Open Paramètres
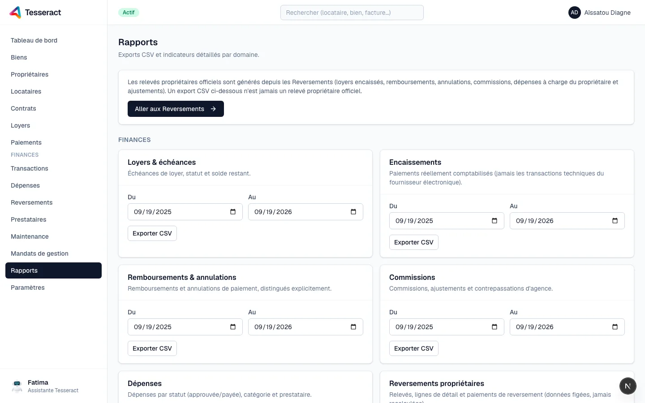This screenshot has height=403, width=645. pyautogui.click(x=53, y=287)
